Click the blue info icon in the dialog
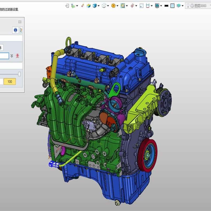The height and width of the screenshot is (211, 211). coord(15,30)
